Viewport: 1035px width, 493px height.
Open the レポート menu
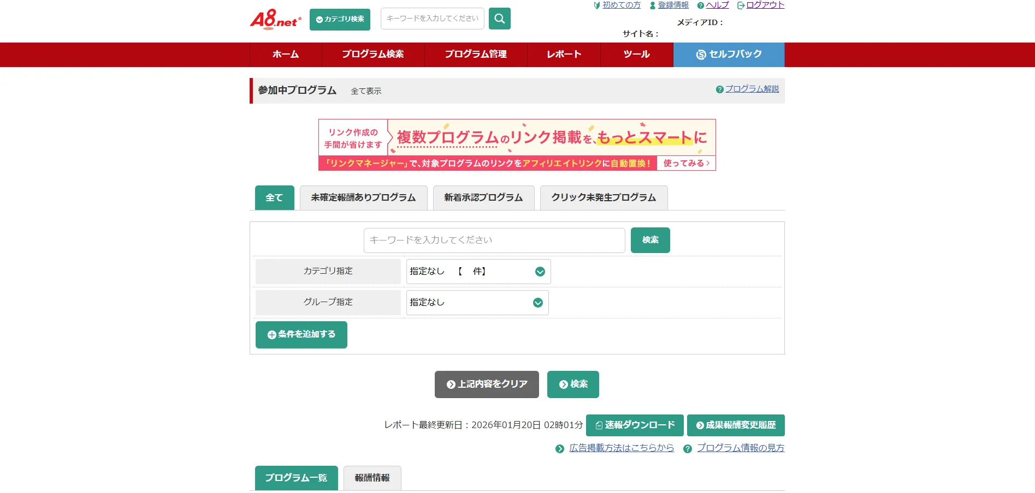[x=564, y=55]
